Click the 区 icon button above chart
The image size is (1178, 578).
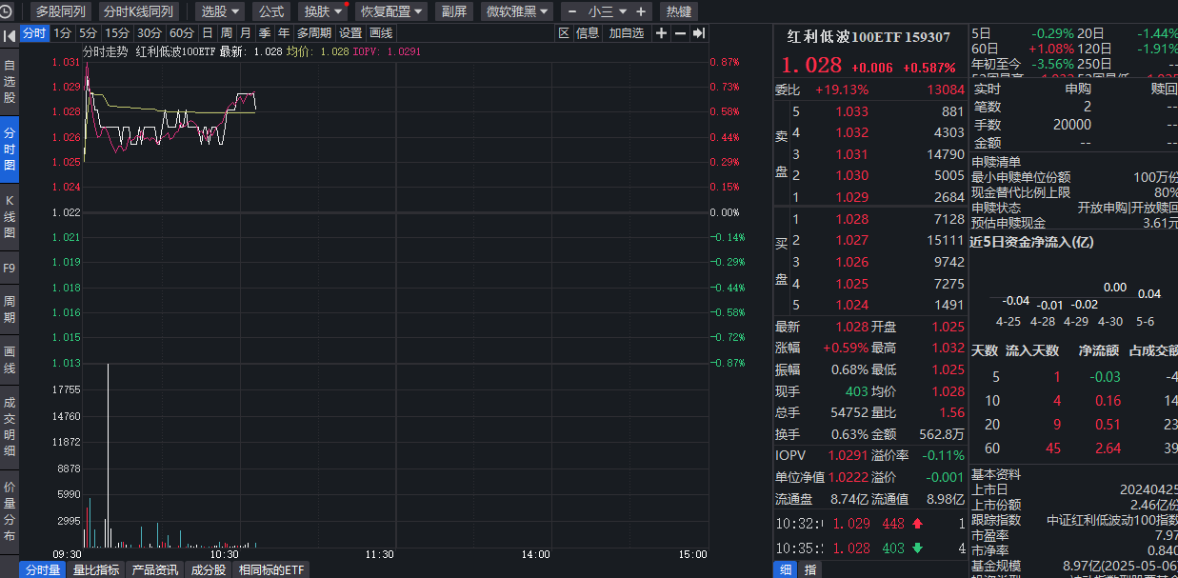(563, 33)
